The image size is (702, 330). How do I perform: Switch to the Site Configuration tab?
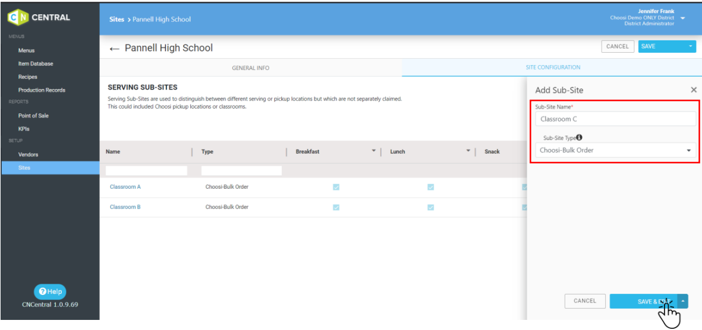coord(552,68)
